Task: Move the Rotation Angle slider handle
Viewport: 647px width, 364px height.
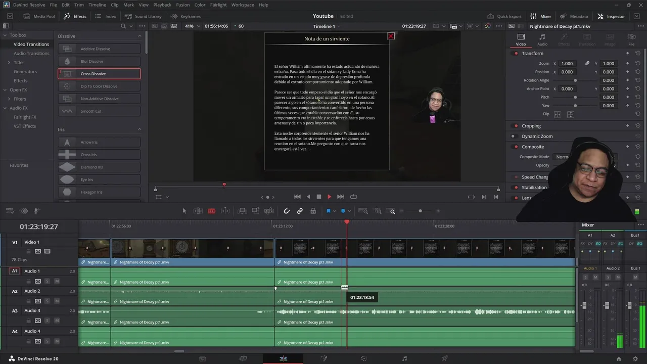Action: (575, 80)
